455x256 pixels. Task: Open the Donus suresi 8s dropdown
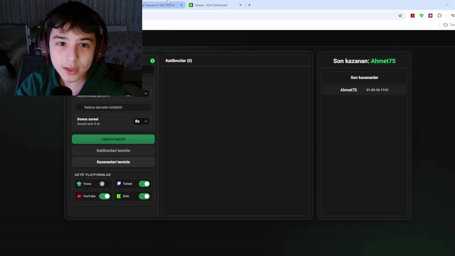[141, 121]
